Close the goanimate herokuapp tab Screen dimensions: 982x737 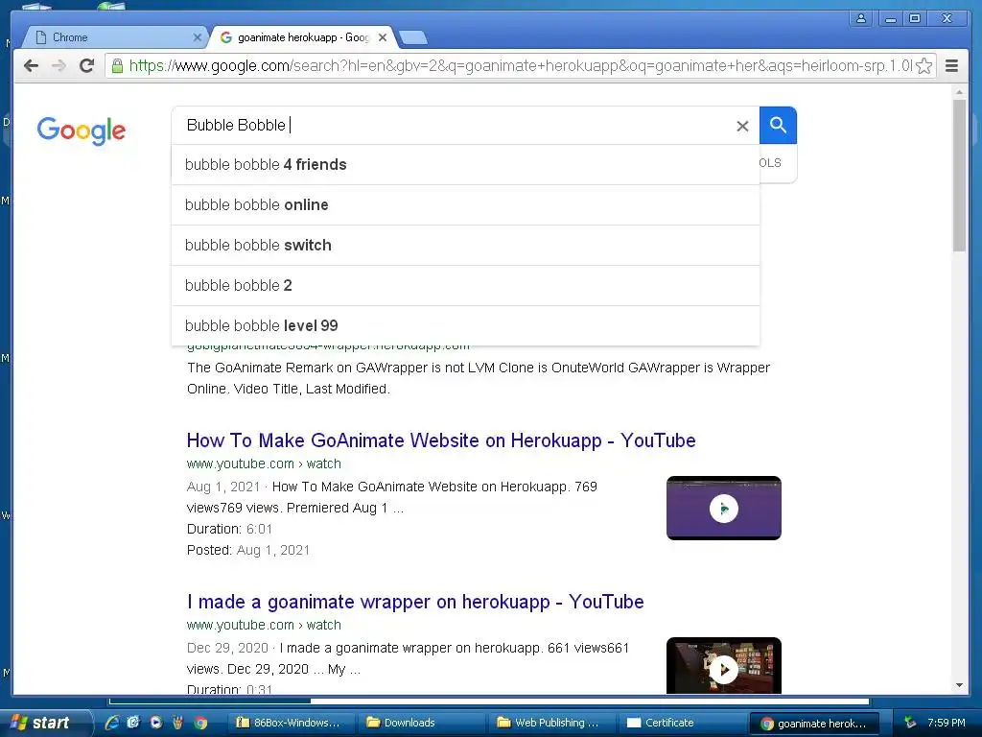[x=383, y=37]
